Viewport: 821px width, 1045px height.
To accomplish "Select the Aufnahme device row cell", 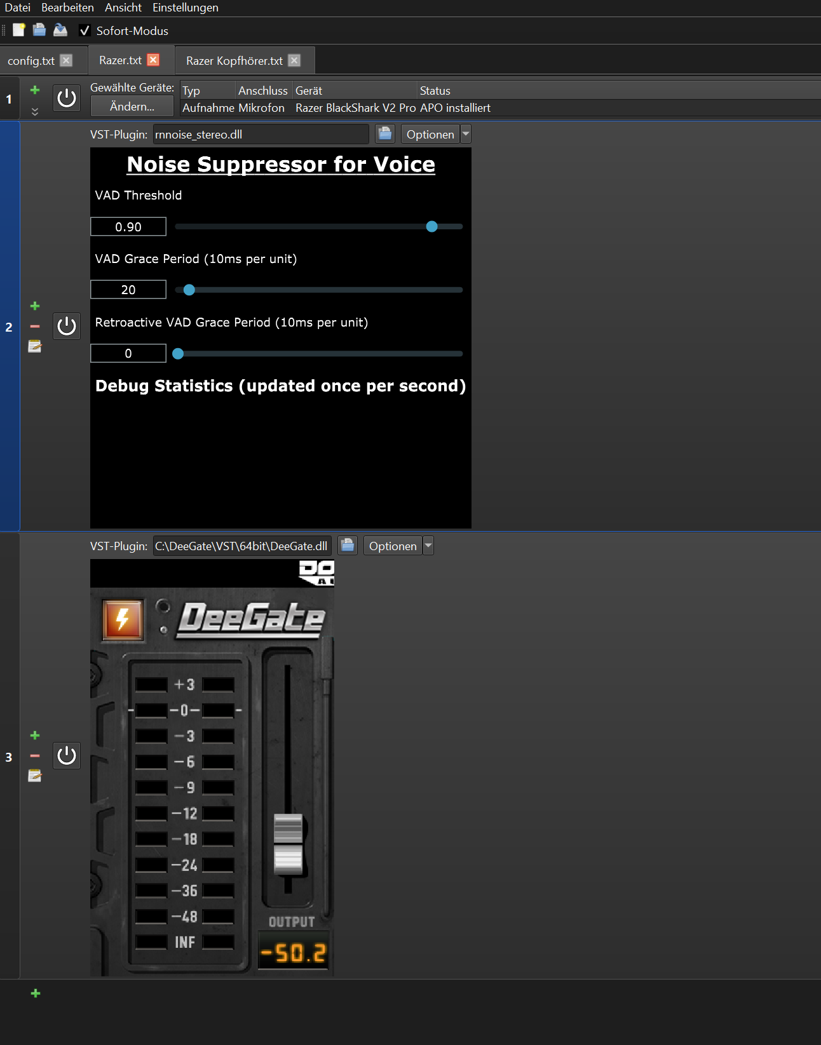I will click(x=208, y=108).
